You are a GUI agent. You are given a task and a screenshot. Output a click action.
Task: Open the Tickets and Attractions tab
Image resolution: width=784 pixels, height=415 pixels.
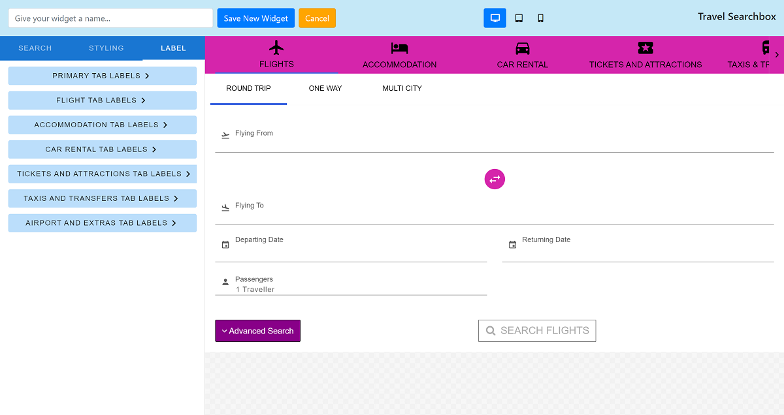click(645, 55)
